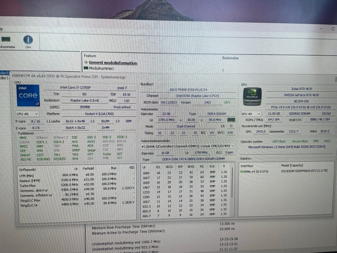This screenshot has width=337, height=253.
Task: Click the tRFC 630 value
Action: click(x=230, y=133)
